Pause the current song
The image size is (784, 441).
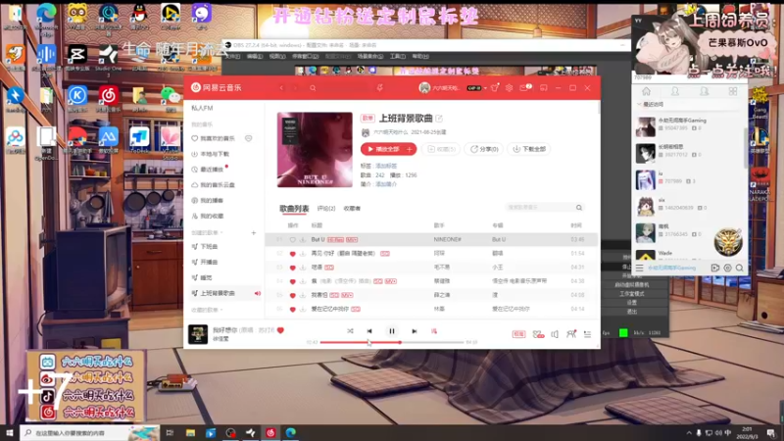(392, 331)
